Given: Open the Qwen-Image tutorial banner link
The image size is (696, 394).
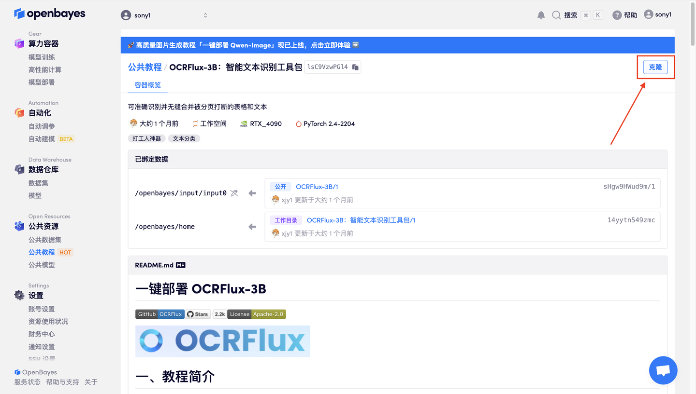Looking at the screenshot, I should pyautogui.click(x=243, y=45).
